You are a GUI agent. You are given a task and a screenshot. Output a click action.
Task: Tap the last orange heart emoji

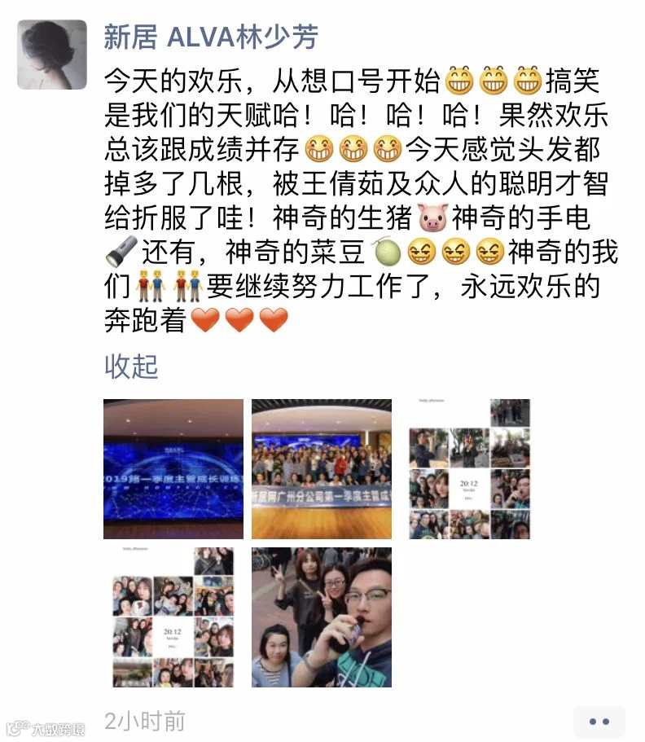point(274,320)
